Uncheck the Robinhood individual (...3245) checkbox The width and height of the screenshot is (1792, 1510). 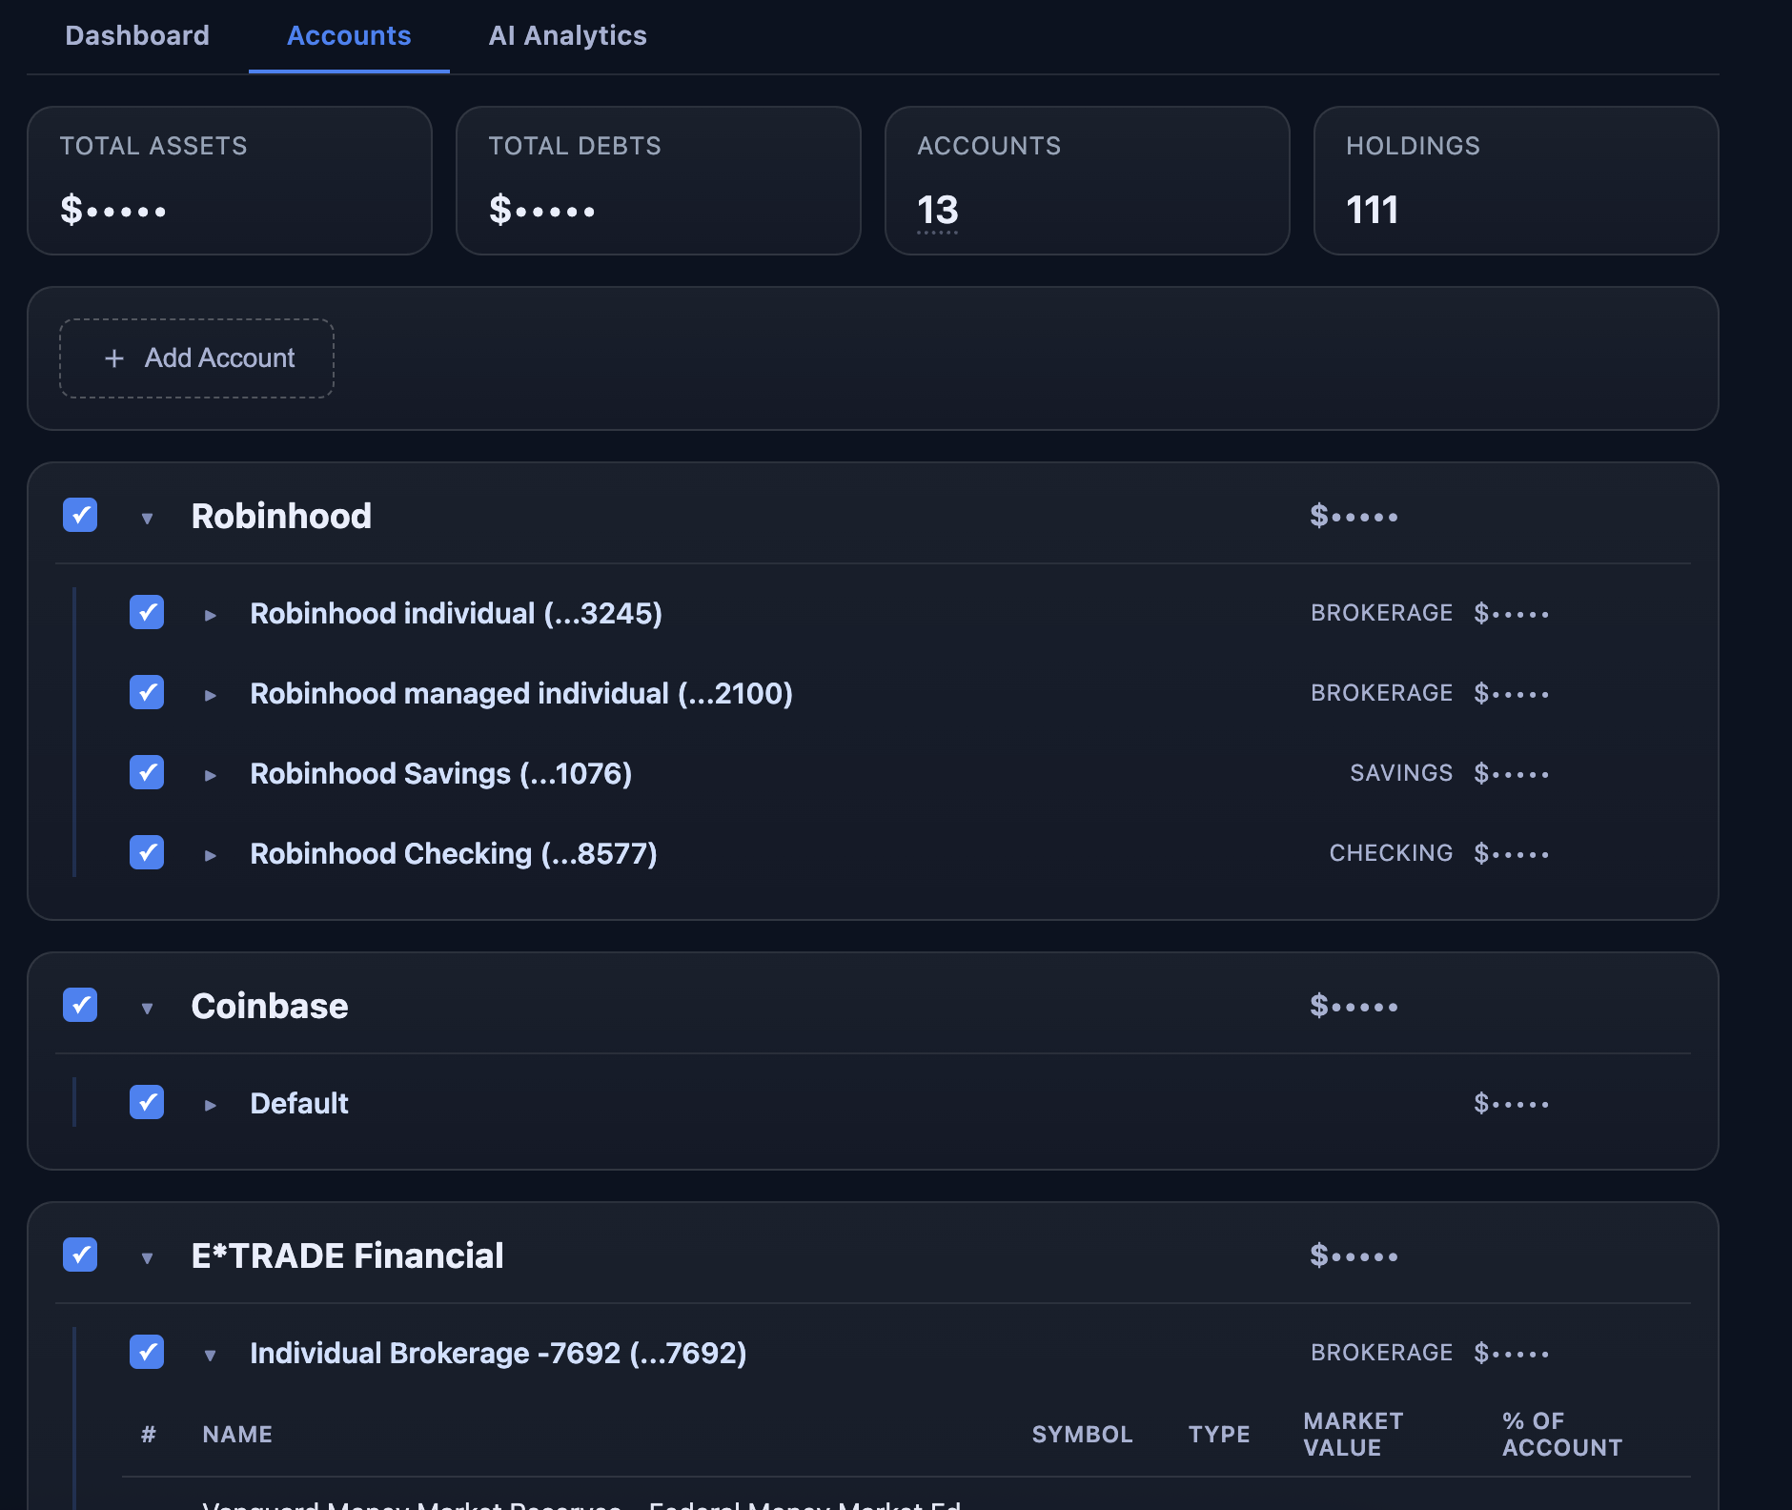[147, 613]
